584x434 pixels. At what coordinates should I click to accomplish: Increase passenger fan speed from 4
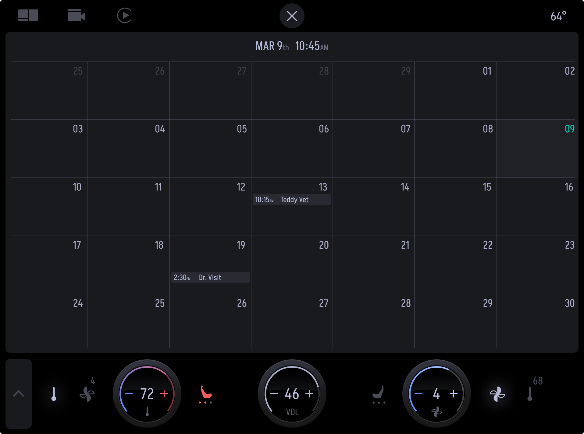[454, 394]
